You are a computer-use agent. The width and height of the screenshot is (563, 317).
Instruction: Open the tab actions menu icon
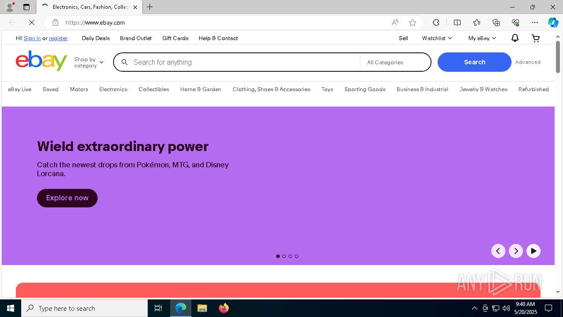[26, 7]
